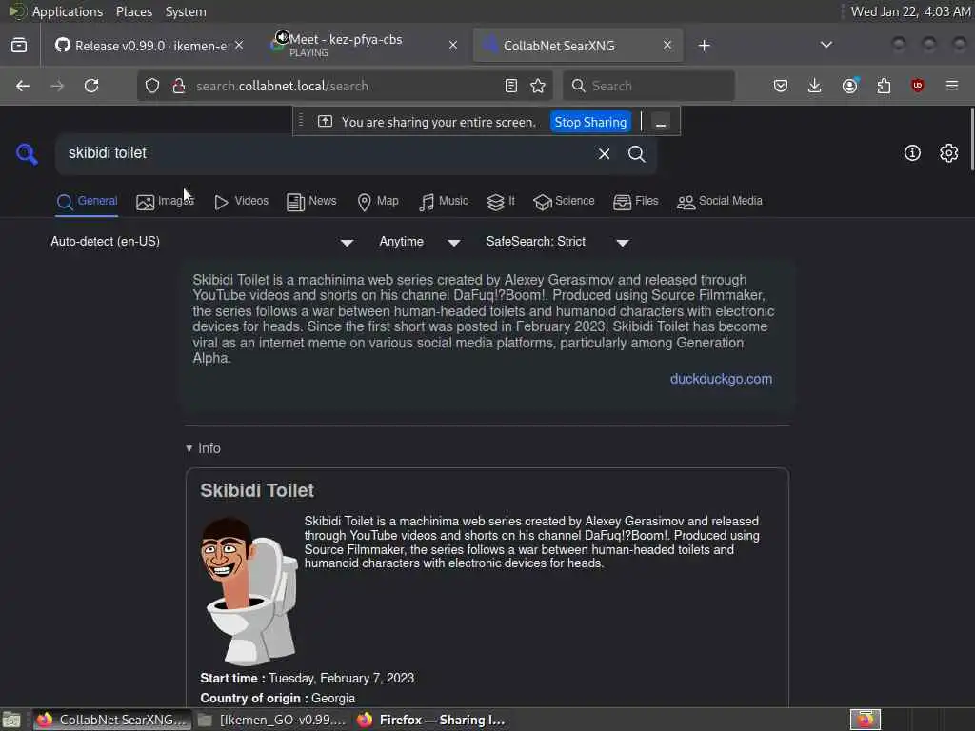Reload the current page

click(91, 86)
